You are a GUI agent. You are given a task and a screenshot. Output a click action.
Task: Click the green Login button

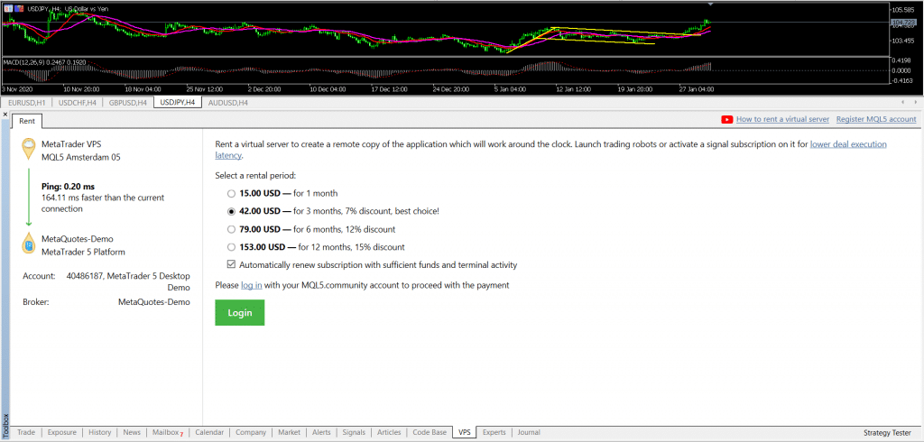[x=240, y=312]
